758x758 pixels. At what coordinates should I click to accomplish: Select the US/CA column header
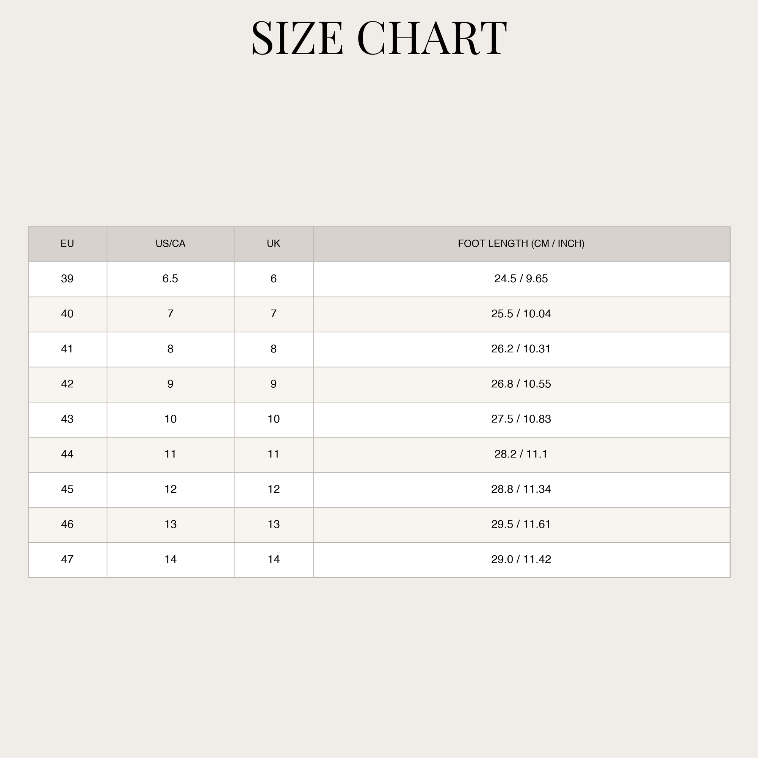[171, 244]
